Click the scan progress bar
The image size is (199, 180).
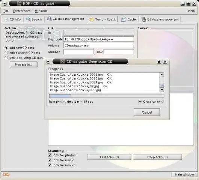point(107,96)
